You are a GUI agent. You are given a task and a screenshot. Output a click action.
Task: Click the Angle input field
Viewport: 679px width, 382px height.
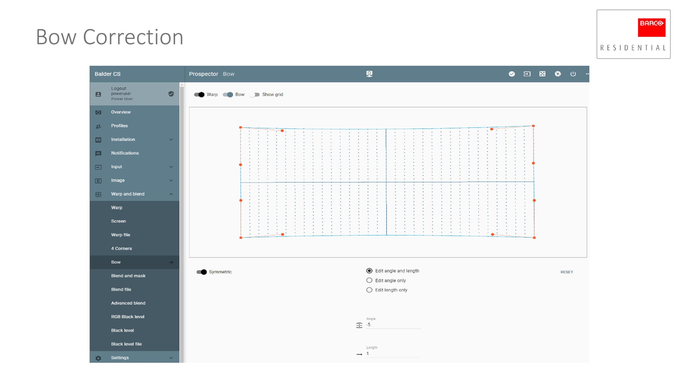tap(393, 325)
